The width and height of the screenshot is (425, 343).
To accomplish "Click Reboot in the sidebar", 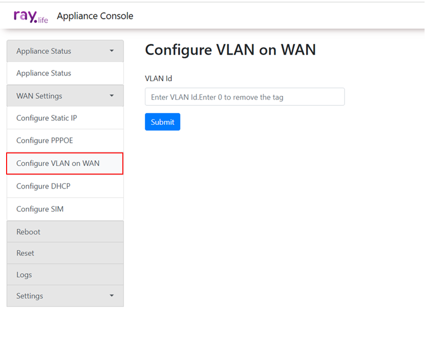I will (x=28, y=232).
